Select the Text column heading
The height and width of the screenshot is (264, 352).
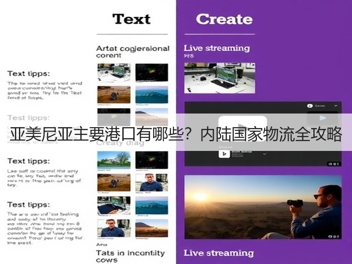[132, 19]
